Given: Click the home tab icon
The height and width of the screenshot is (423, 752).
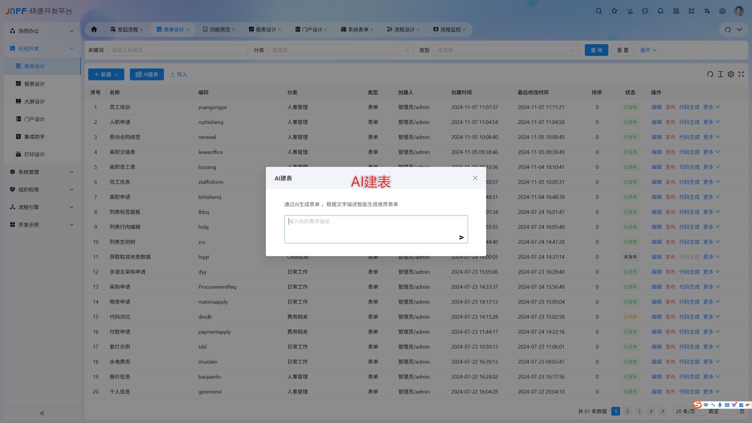Looking at the screenshot, I should (x=94, y=29).
